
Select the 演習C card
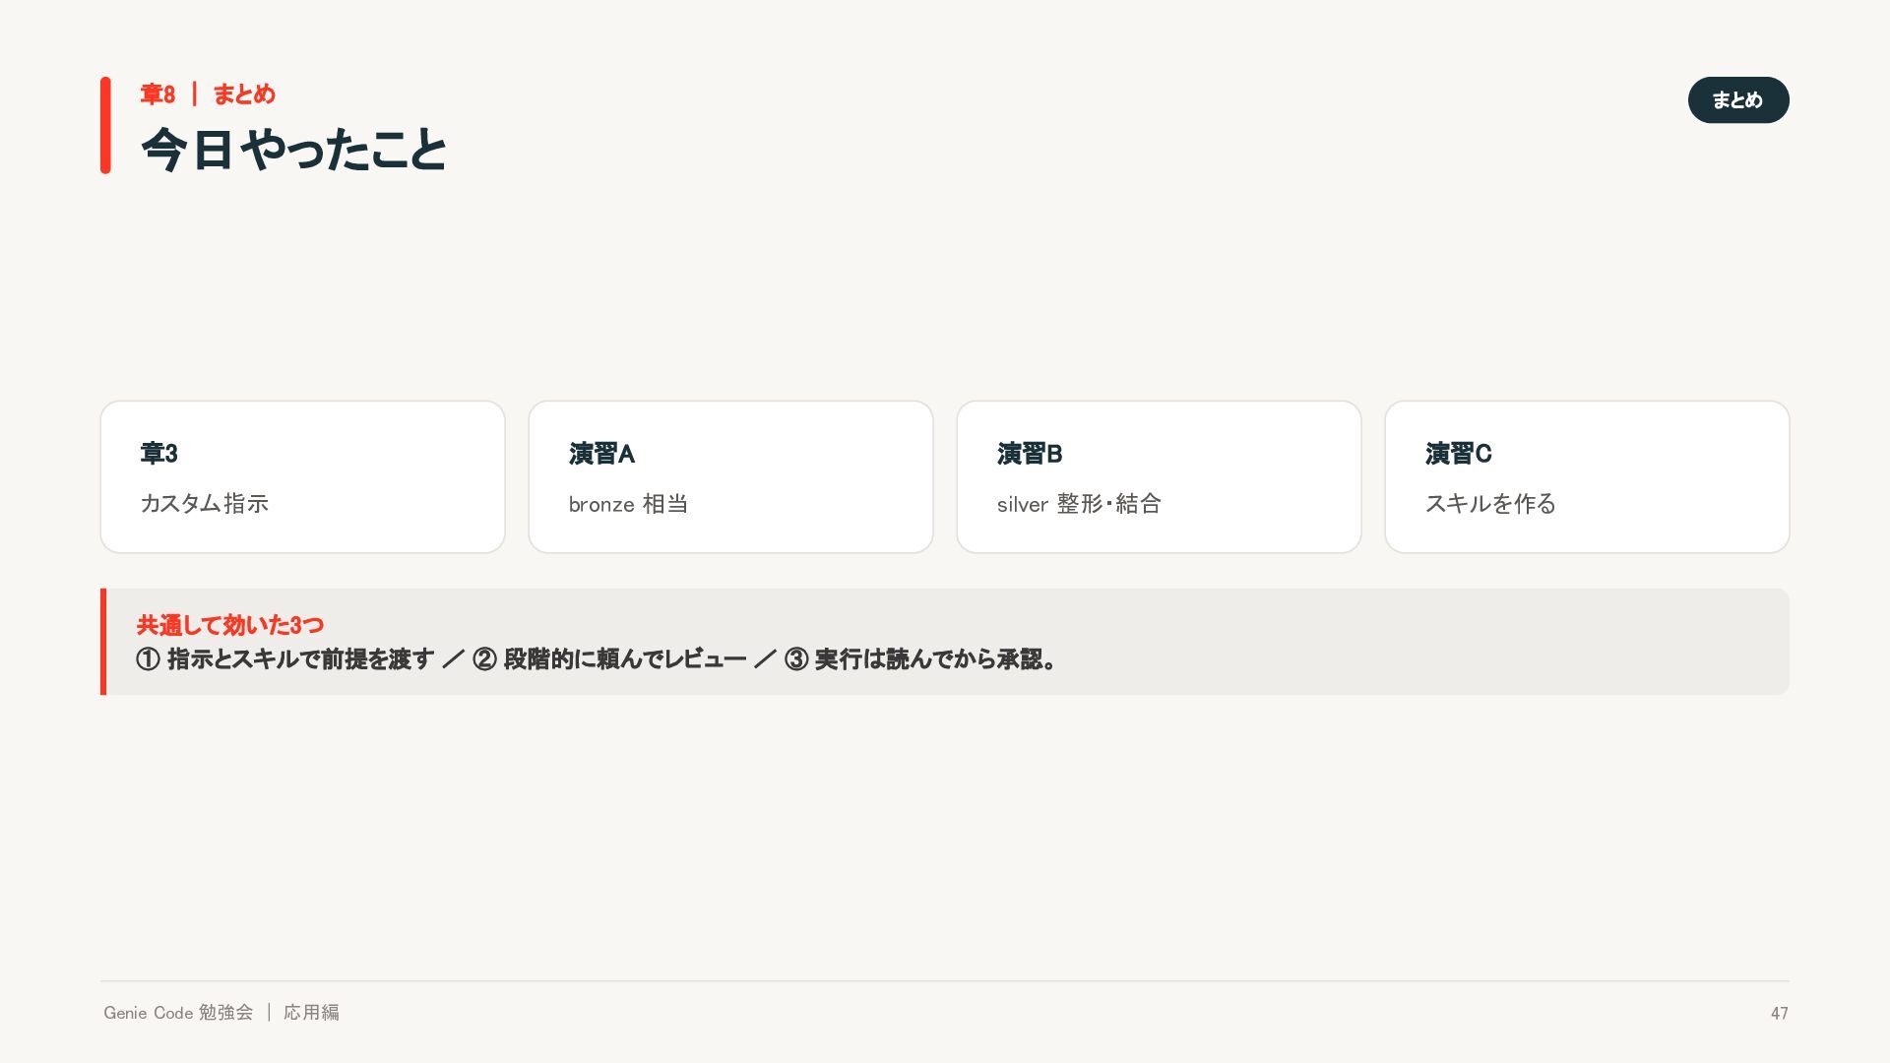[x=1587, y=476]
